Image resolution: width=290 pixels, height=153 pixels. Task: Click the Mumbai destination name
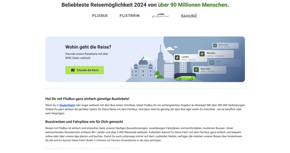click(x=211, y=53)
